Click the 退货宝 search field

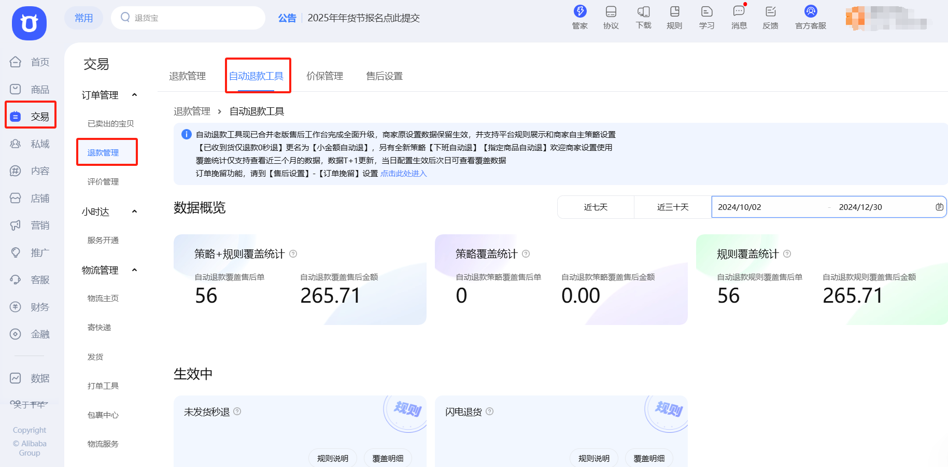pyautogui.click(x=188, y=18)
